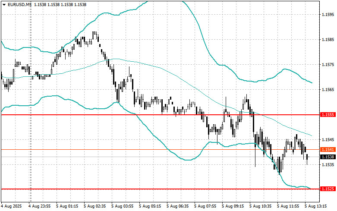
Task: Select the red horizontal line at 1.1525
Action: tap(161, 189)
